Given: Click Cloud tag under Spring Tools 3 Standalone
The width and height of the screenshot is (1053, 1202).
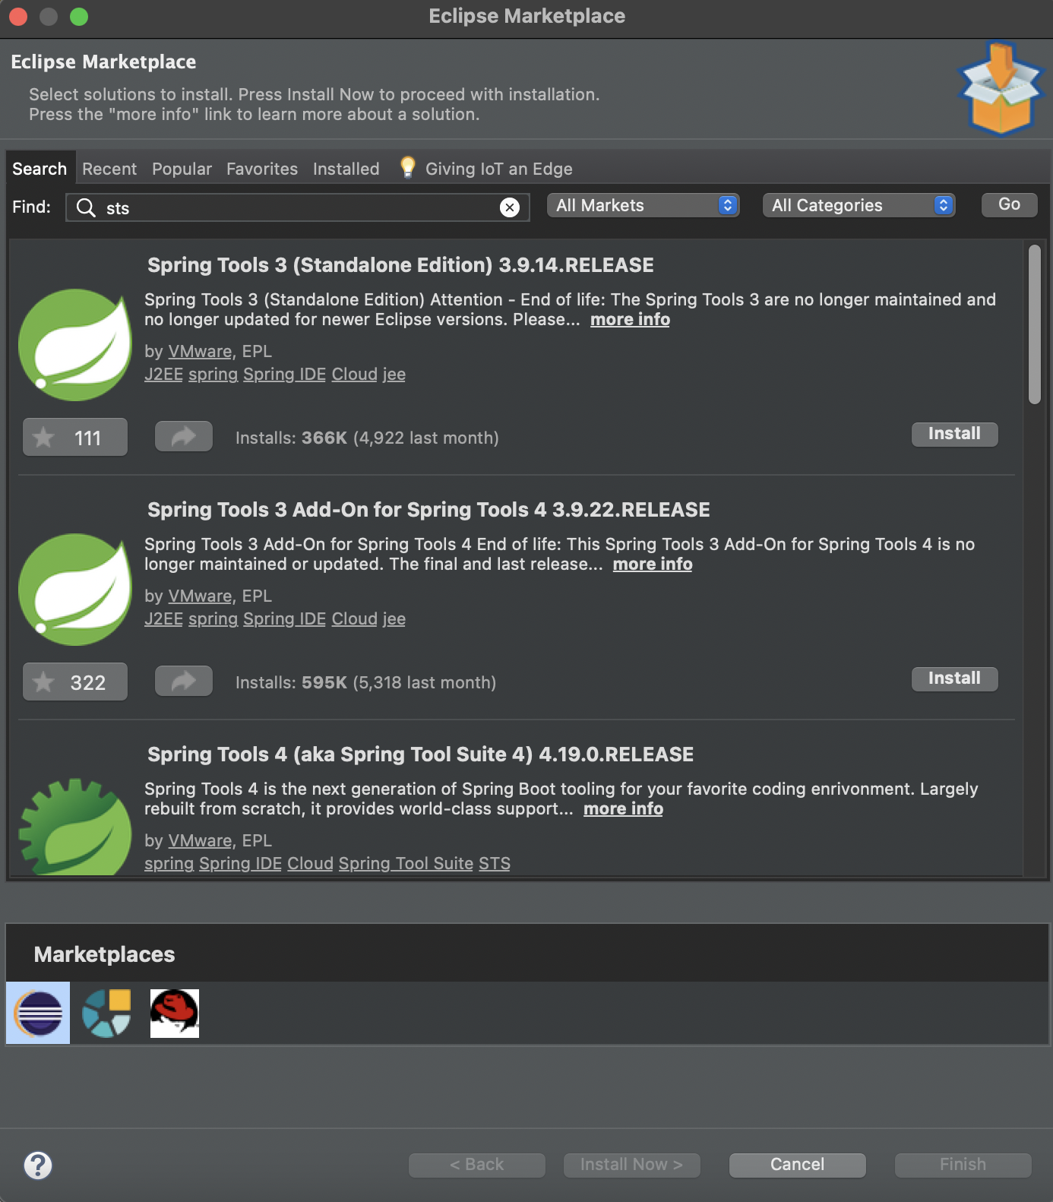Looking at the screenshot, I should (355, 375).
